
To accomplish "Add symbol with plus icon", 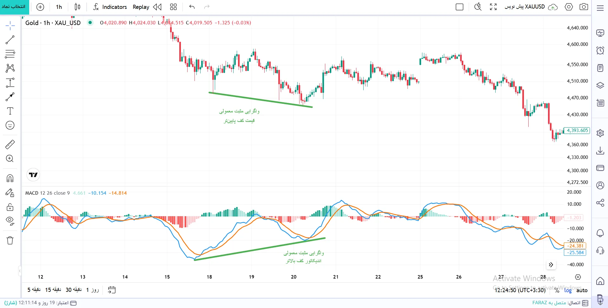I will coord(40,7).
